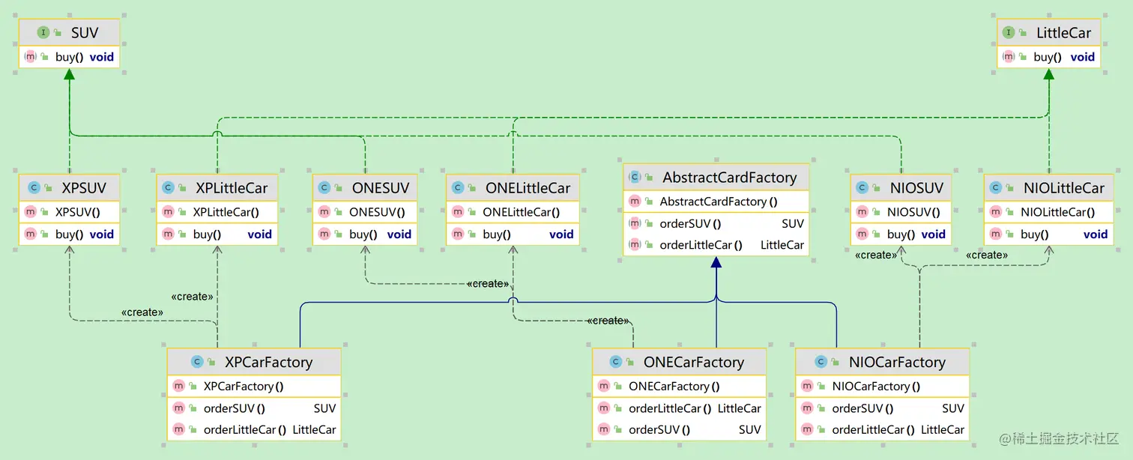Click the class icon beside XPCarFactory title

click(x=197, y=362)
